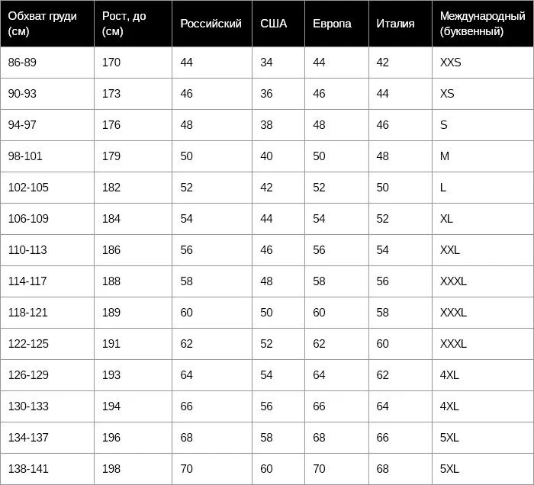534x485 pixels.
Task: Click the XXL size cell
Action: [x=483, y=250]
